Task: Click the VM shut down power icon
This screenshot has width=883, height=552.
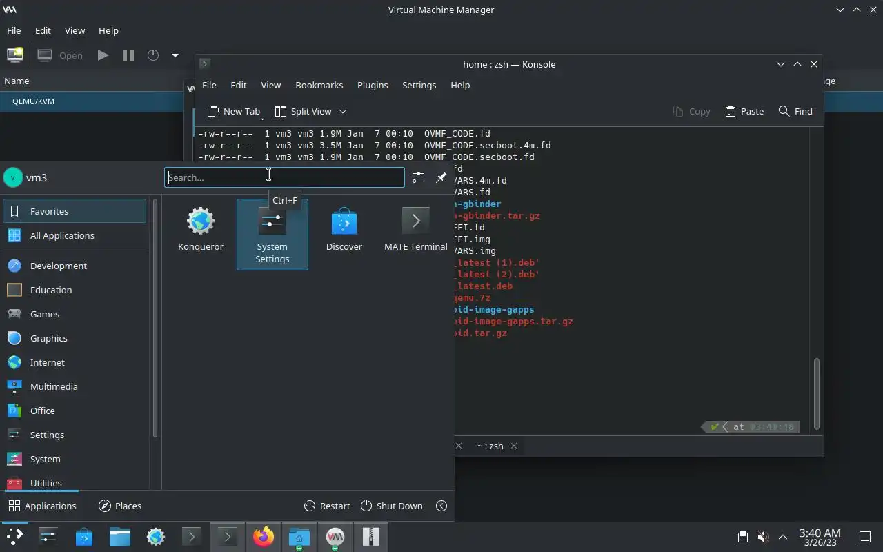Action: click(x=153, y=55)
